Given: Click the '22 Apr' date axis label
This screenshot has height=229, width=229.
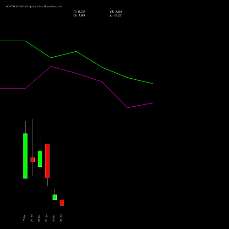Looking at the screenshot, I should (46, 218).
